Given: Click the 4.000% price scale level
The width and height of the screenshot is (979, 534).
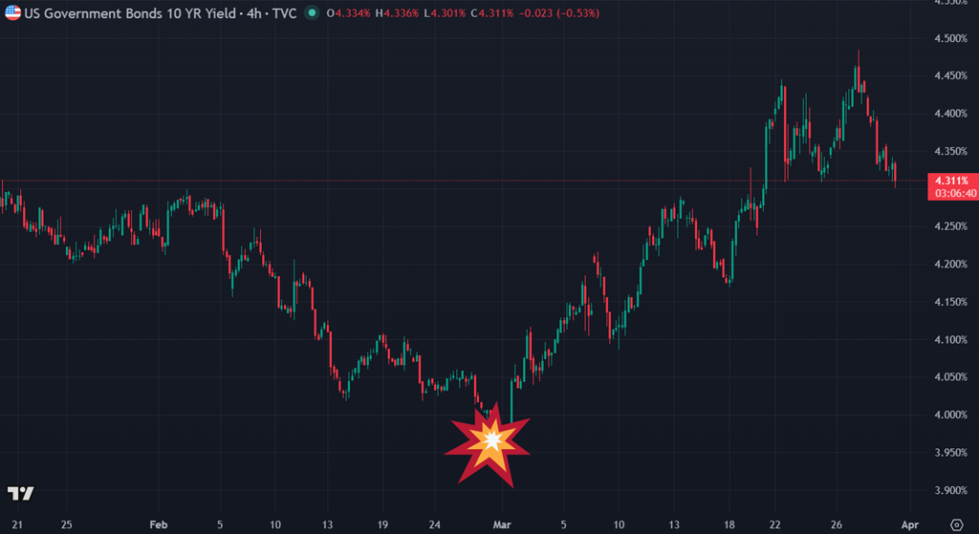Looking at the screenshot, I should coord(950,415).
